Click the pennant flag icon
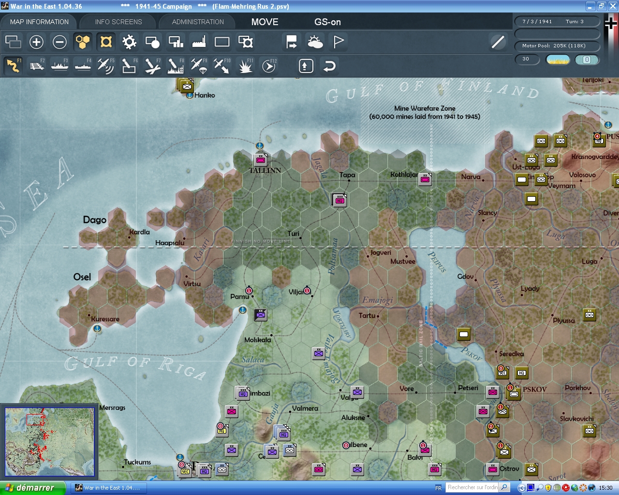 click(339, 42)
